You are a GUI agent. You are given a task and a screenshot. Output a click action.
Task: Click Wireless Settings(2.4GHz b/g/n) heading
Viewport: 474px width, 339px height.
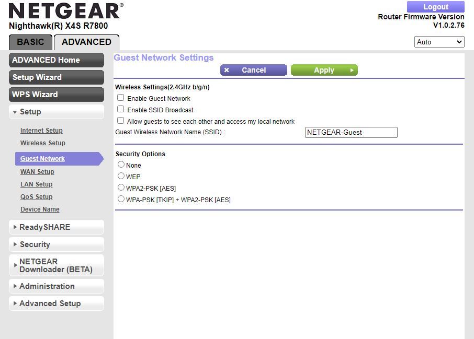point(162,87)
